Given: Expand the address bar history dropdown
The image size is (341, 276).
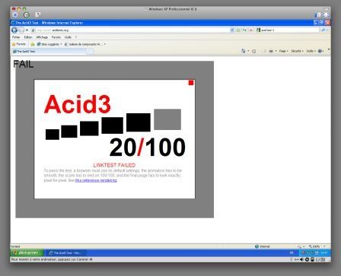Looking at the screenshot, I should 232,30.
